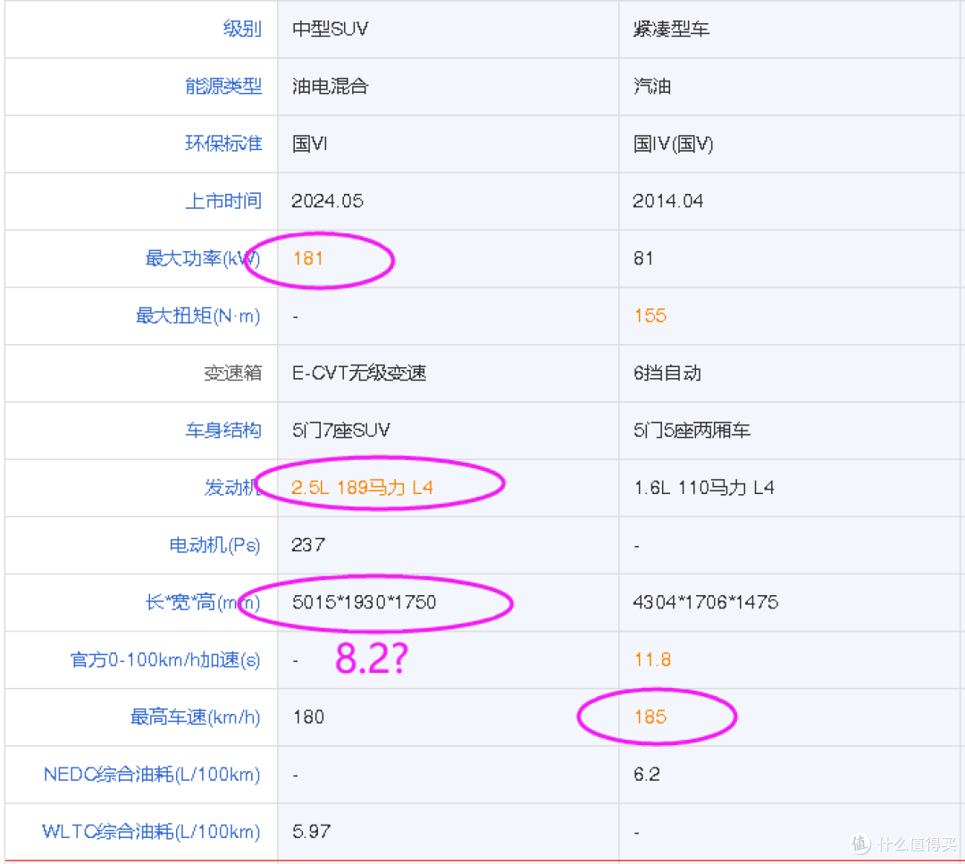Click the 6.2 NEDC fuel value
Screen dimensions: 965x864
647,774
